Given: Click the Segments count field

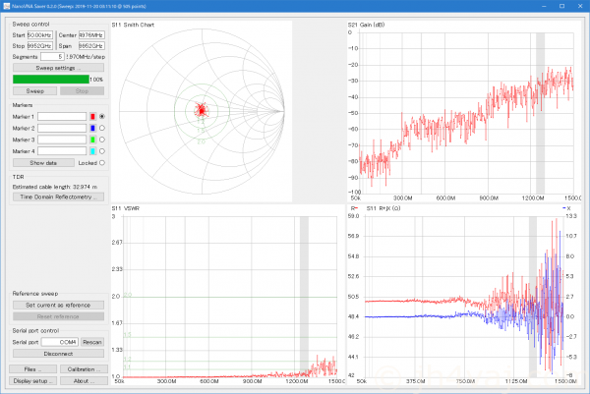Looking at the screenshot, I should tap(52, 56).
